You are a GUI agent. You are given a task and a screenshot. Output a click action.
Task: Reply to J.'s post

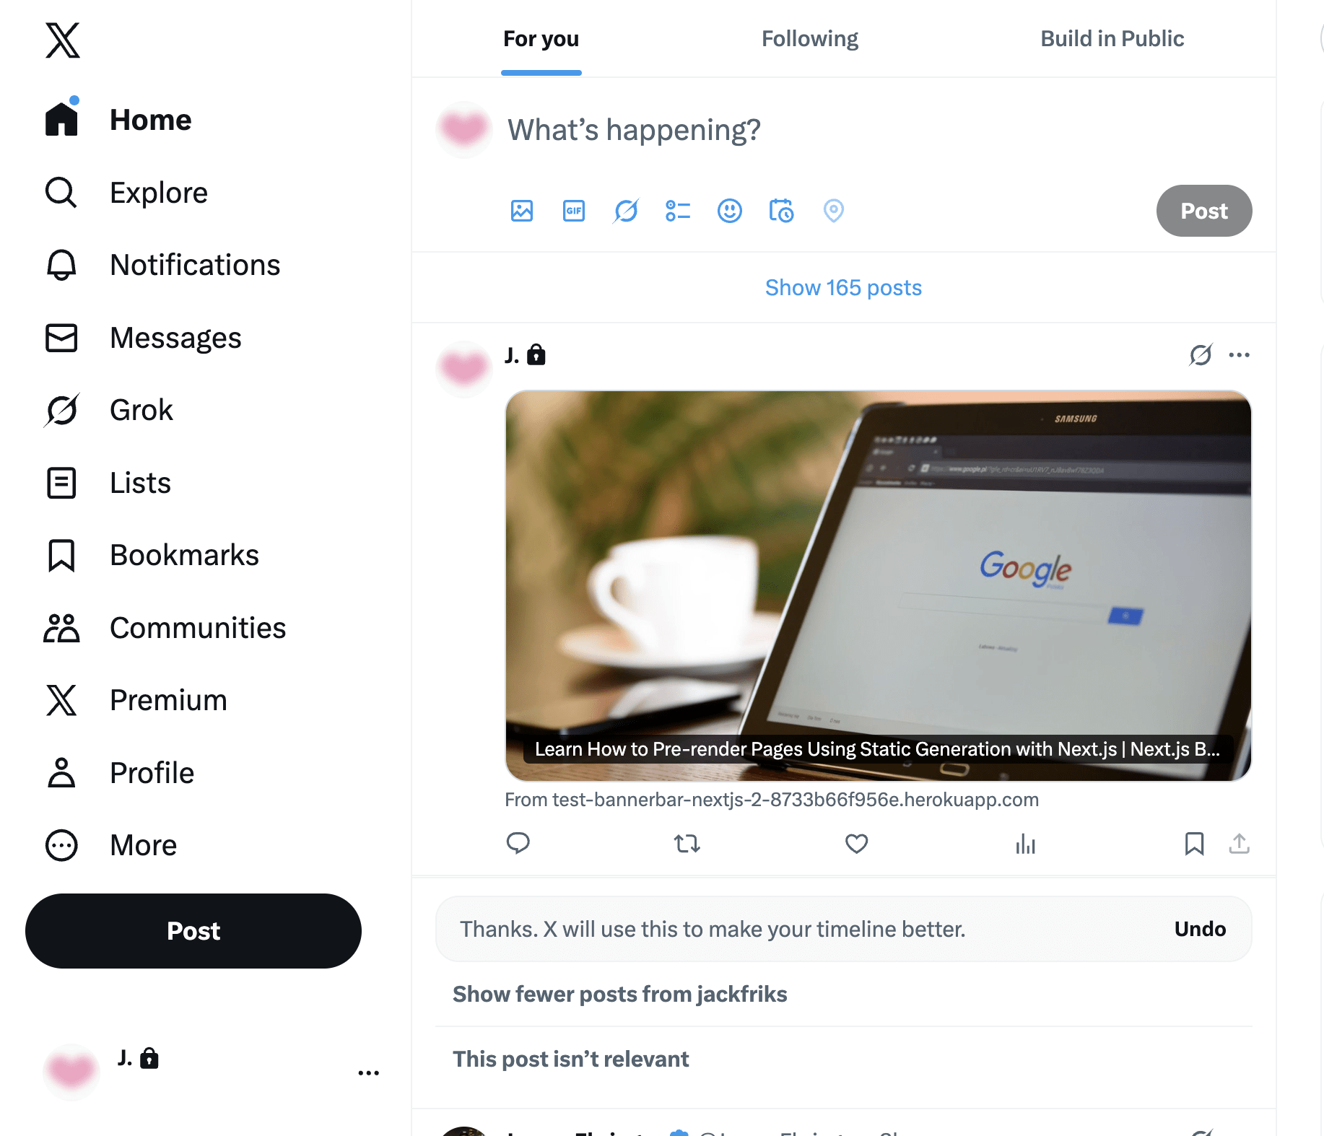tap(518, 843)
